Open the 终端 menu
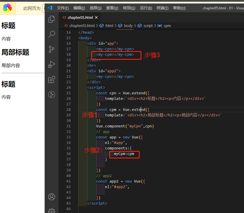 [162, 8]
